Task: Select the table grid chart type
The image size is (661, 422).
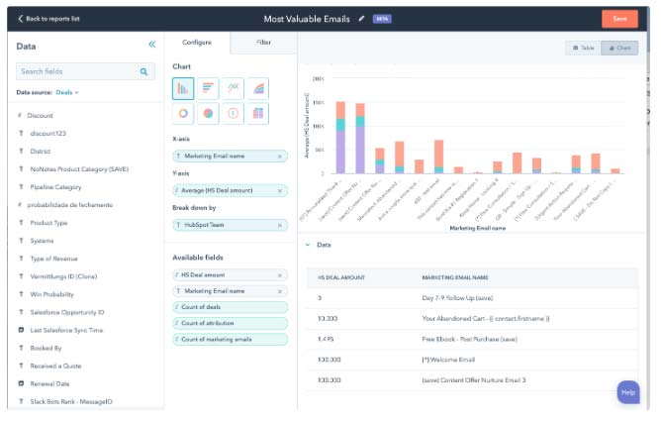Action: [258, 113]
